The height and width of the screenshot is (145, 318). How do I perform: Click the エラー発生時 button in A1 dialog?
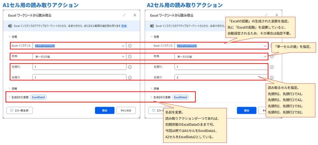[x=20, y=110]
